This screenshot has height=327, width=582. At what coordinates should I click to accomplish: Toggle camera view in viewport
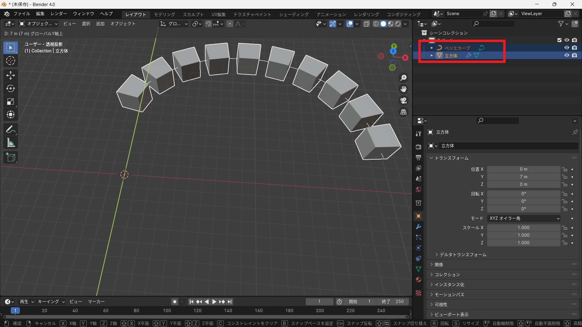click(403, 101)
